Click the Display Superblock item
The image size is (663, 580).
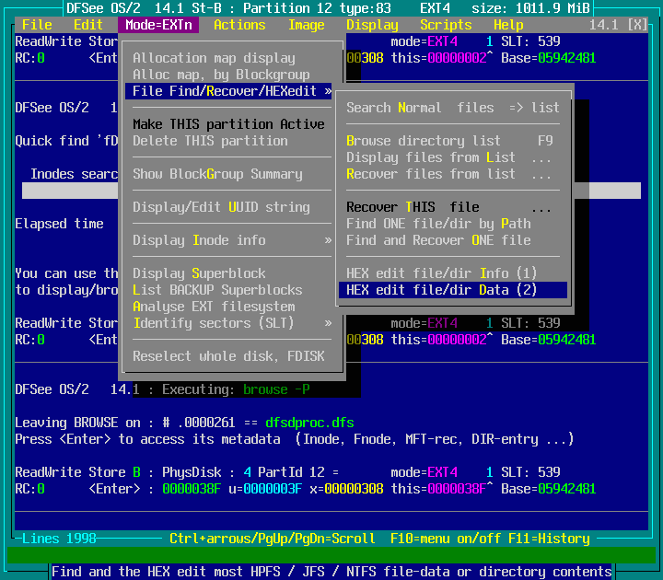click(x=199, y=273)
